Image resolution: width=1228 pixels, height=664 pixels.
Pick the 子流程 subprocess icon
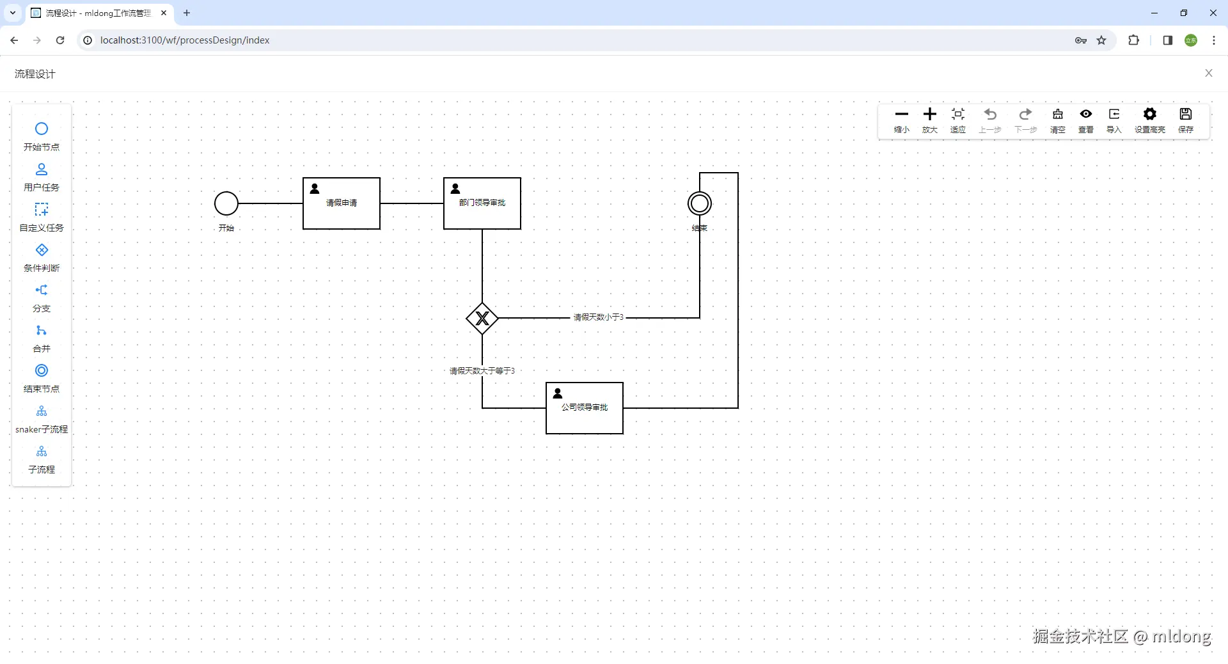tap(42, 451)
